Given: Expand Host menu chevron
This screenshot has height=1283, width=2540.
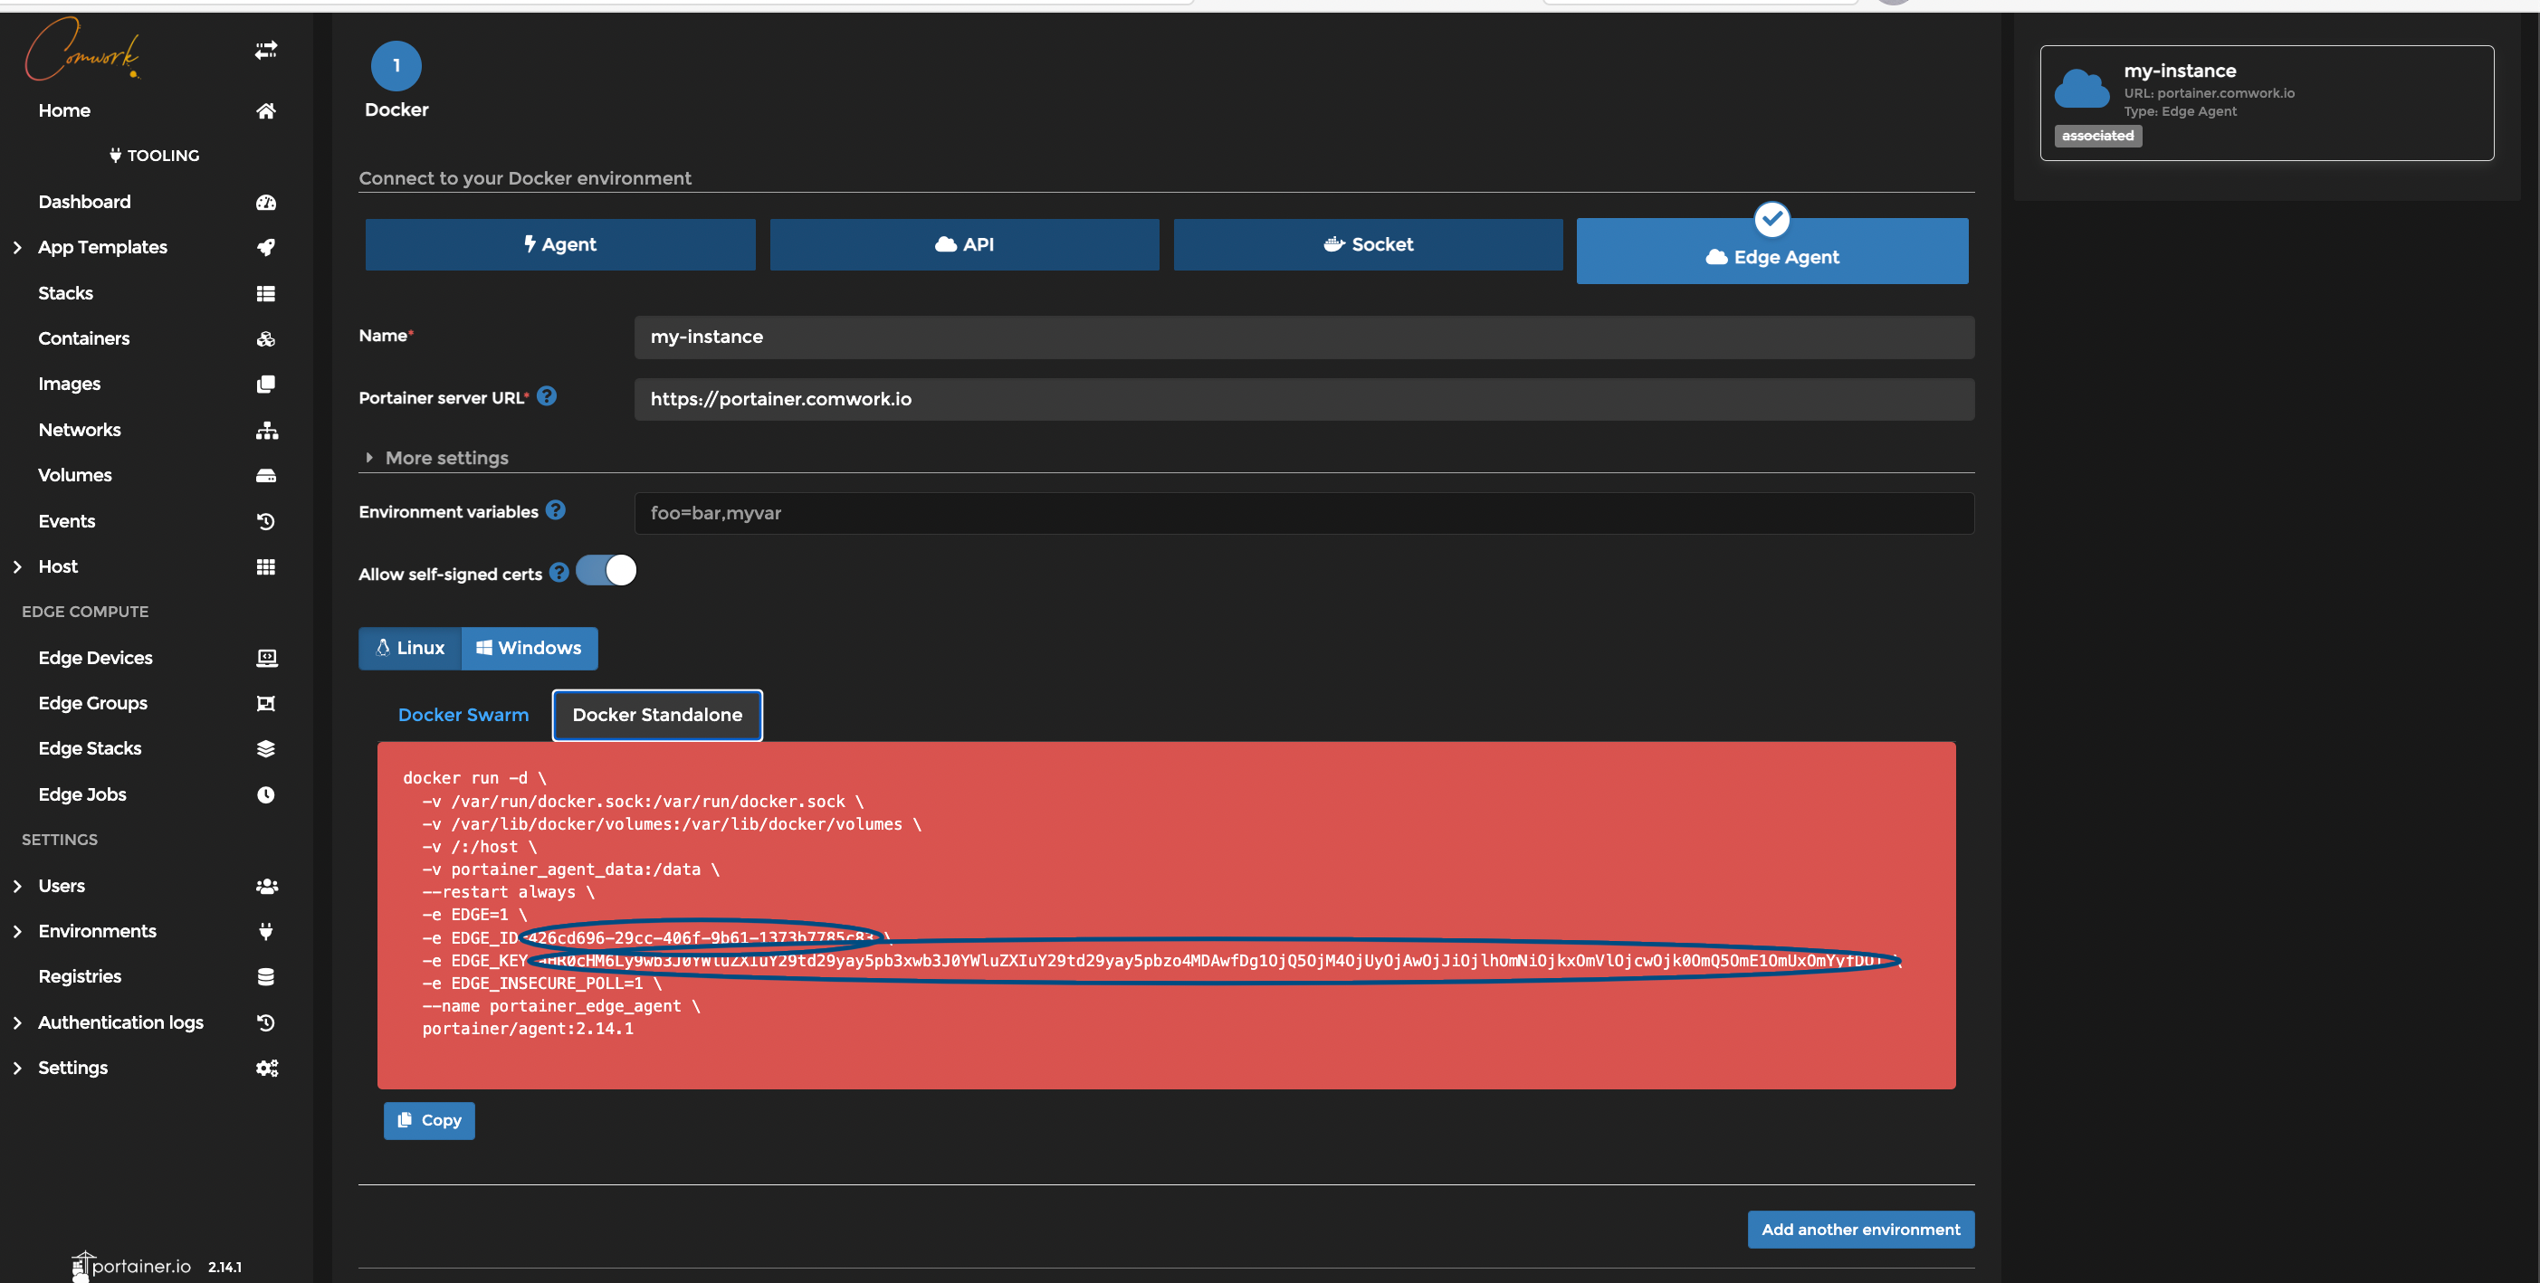Looking at the screenshot, I should [18, 566].
